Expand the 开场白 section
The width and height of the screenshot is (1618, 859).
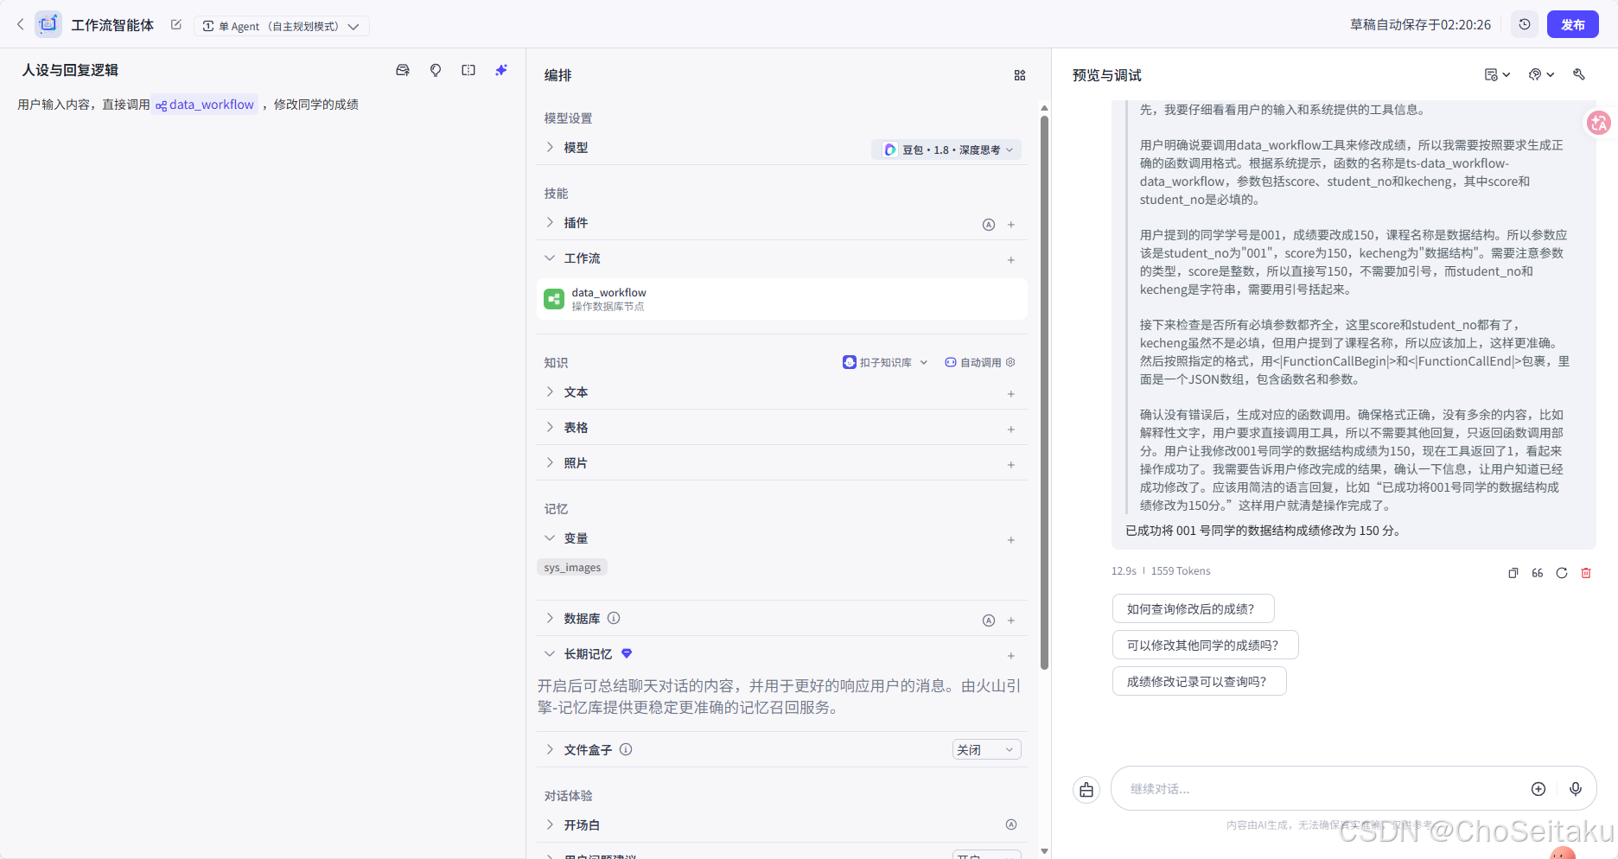550,824
